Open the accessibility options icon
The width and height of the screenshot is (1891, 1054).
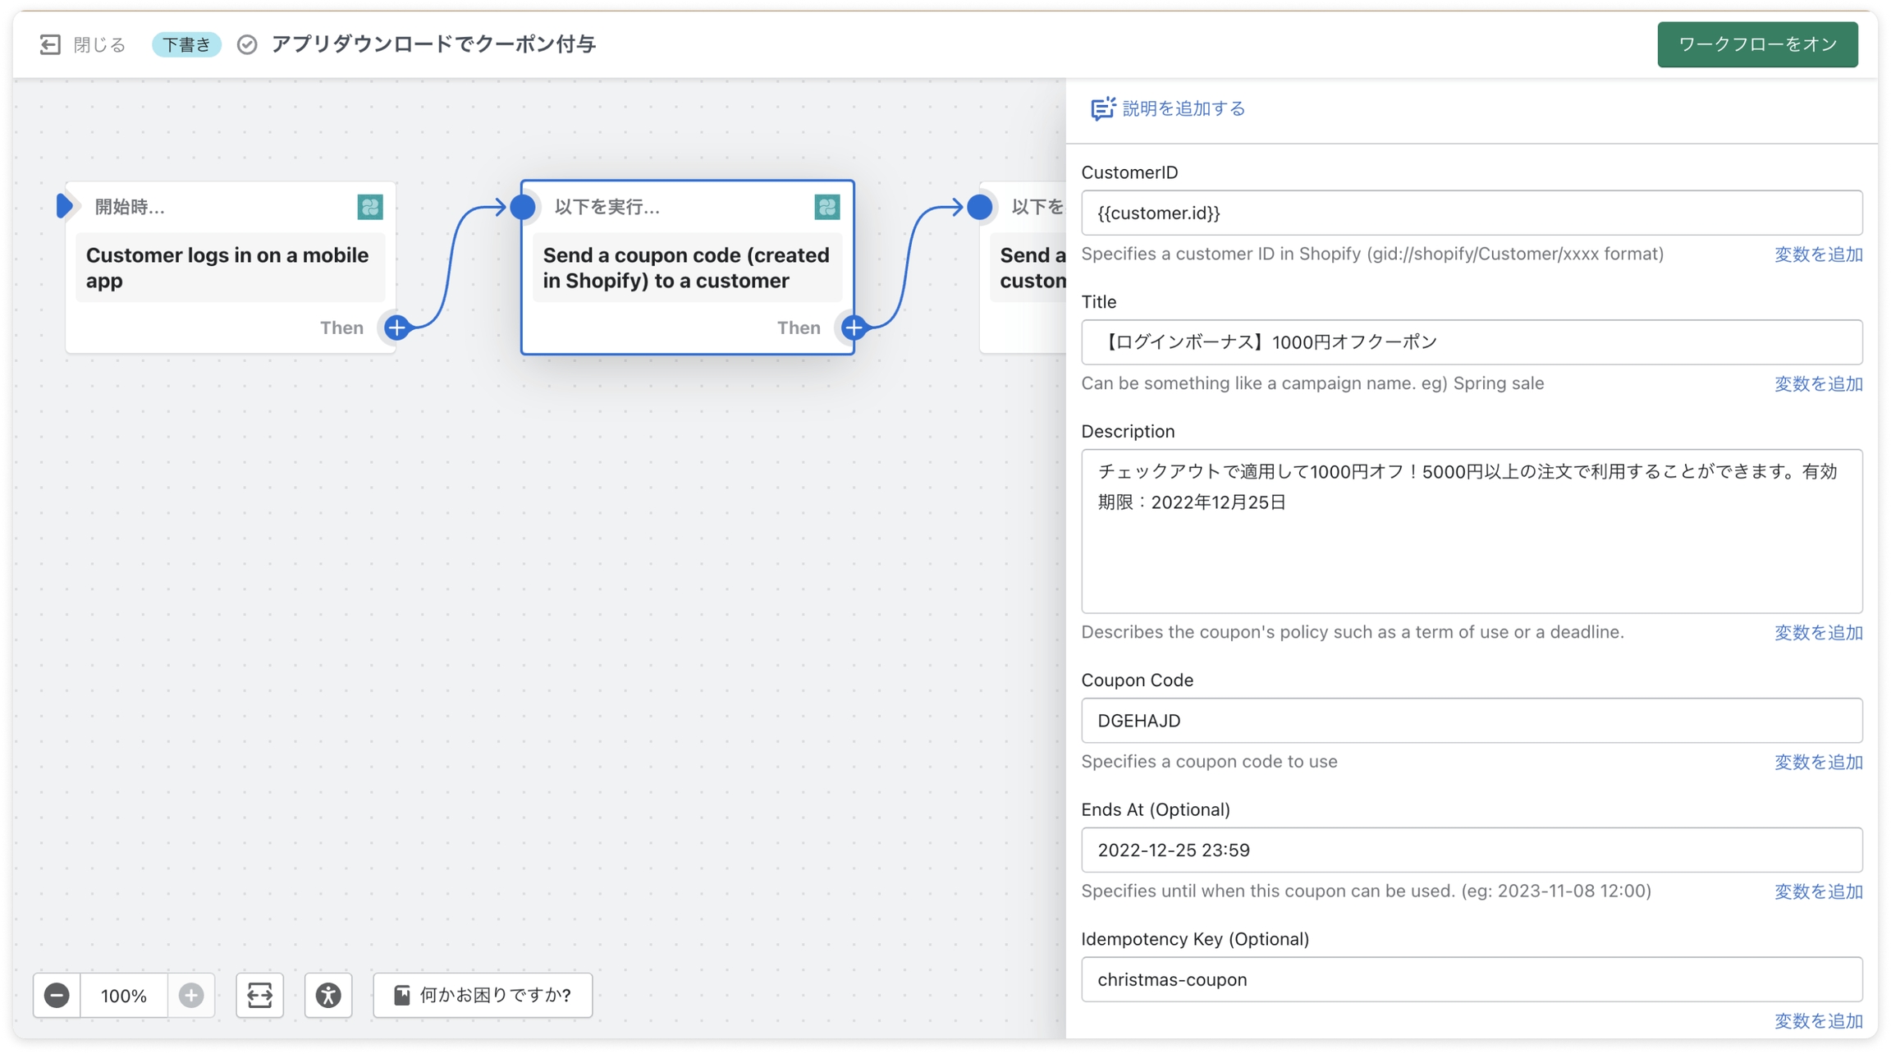tap(328, 995)
